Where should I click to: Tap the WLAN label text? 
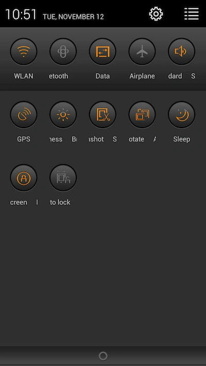pyautogui.click(x=24, y=76)
